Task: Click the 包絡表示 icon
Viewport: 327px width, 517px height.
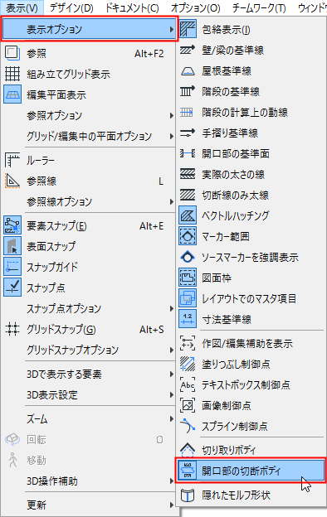Action: point(188,29)
